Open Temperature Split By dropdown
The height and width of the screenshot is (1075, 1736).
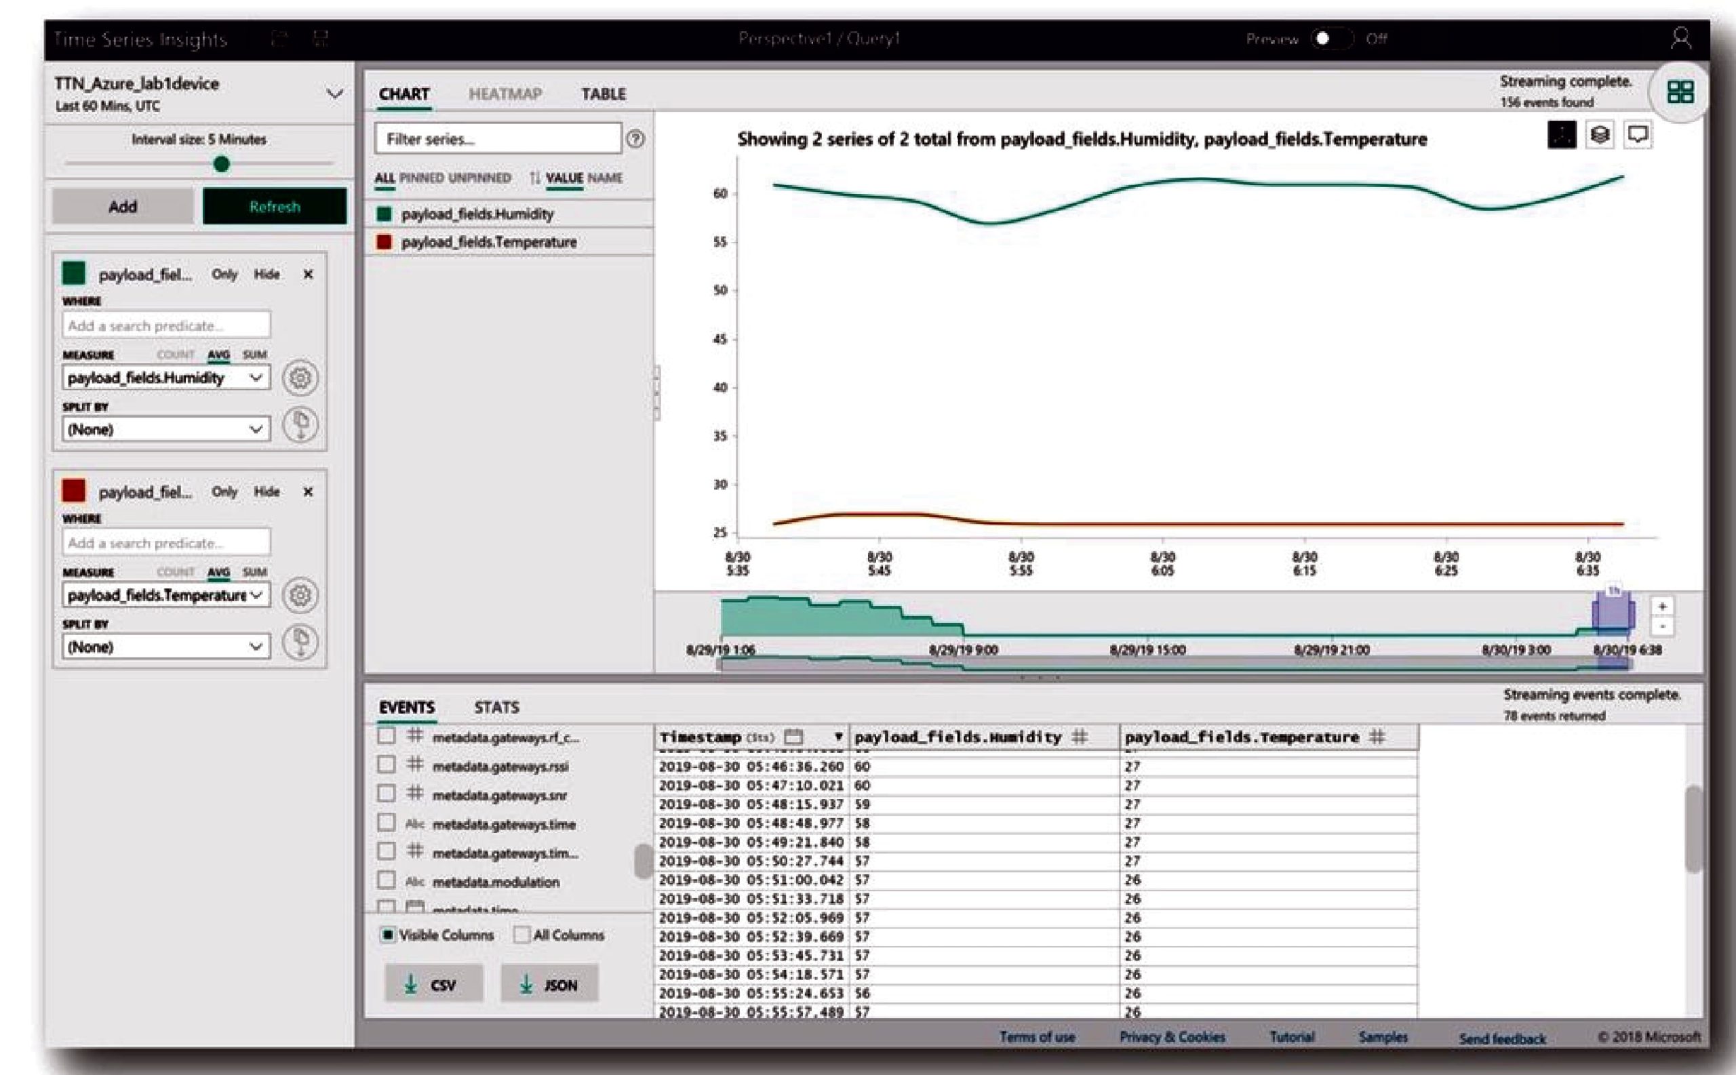(x=165, y=647)
